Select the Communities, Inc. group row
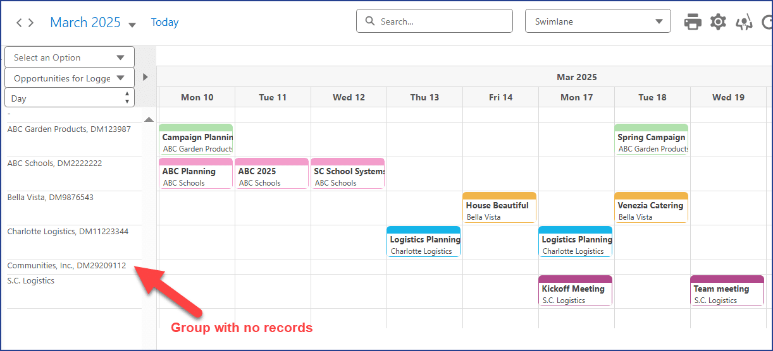Viewport: 773px width, 351px height. click(66, 266)
